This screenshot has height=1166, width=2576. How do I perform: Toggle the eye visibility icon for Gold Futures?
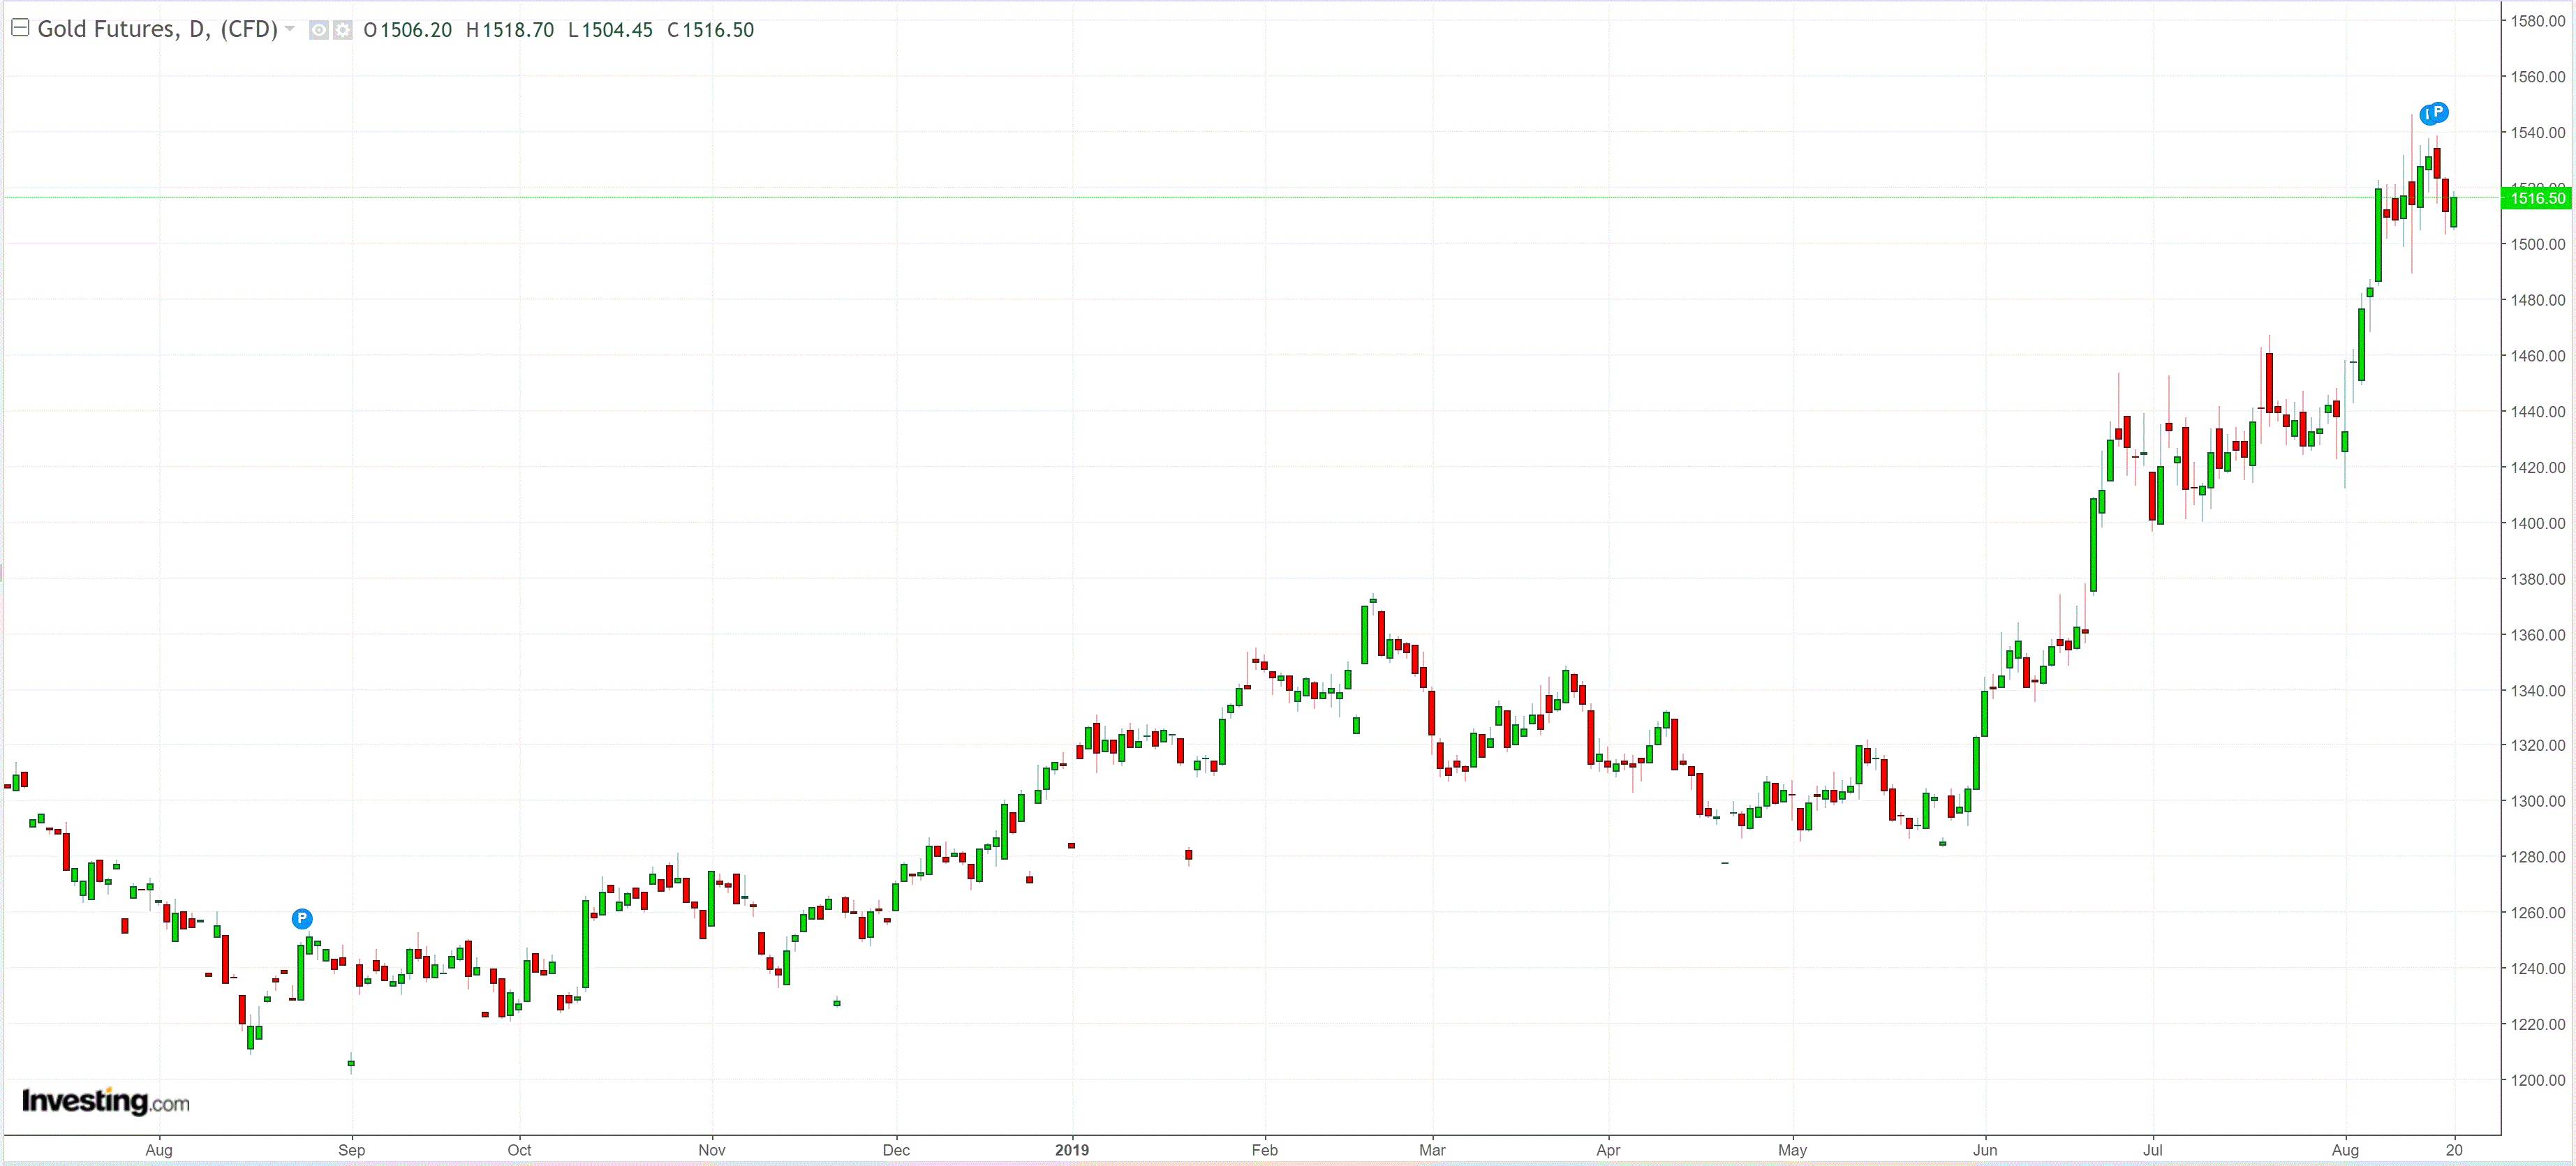[x=318, y=30]
